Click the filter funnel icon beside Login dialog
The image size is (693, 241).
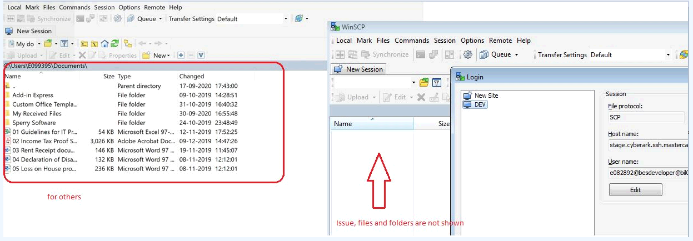[437, 83]
